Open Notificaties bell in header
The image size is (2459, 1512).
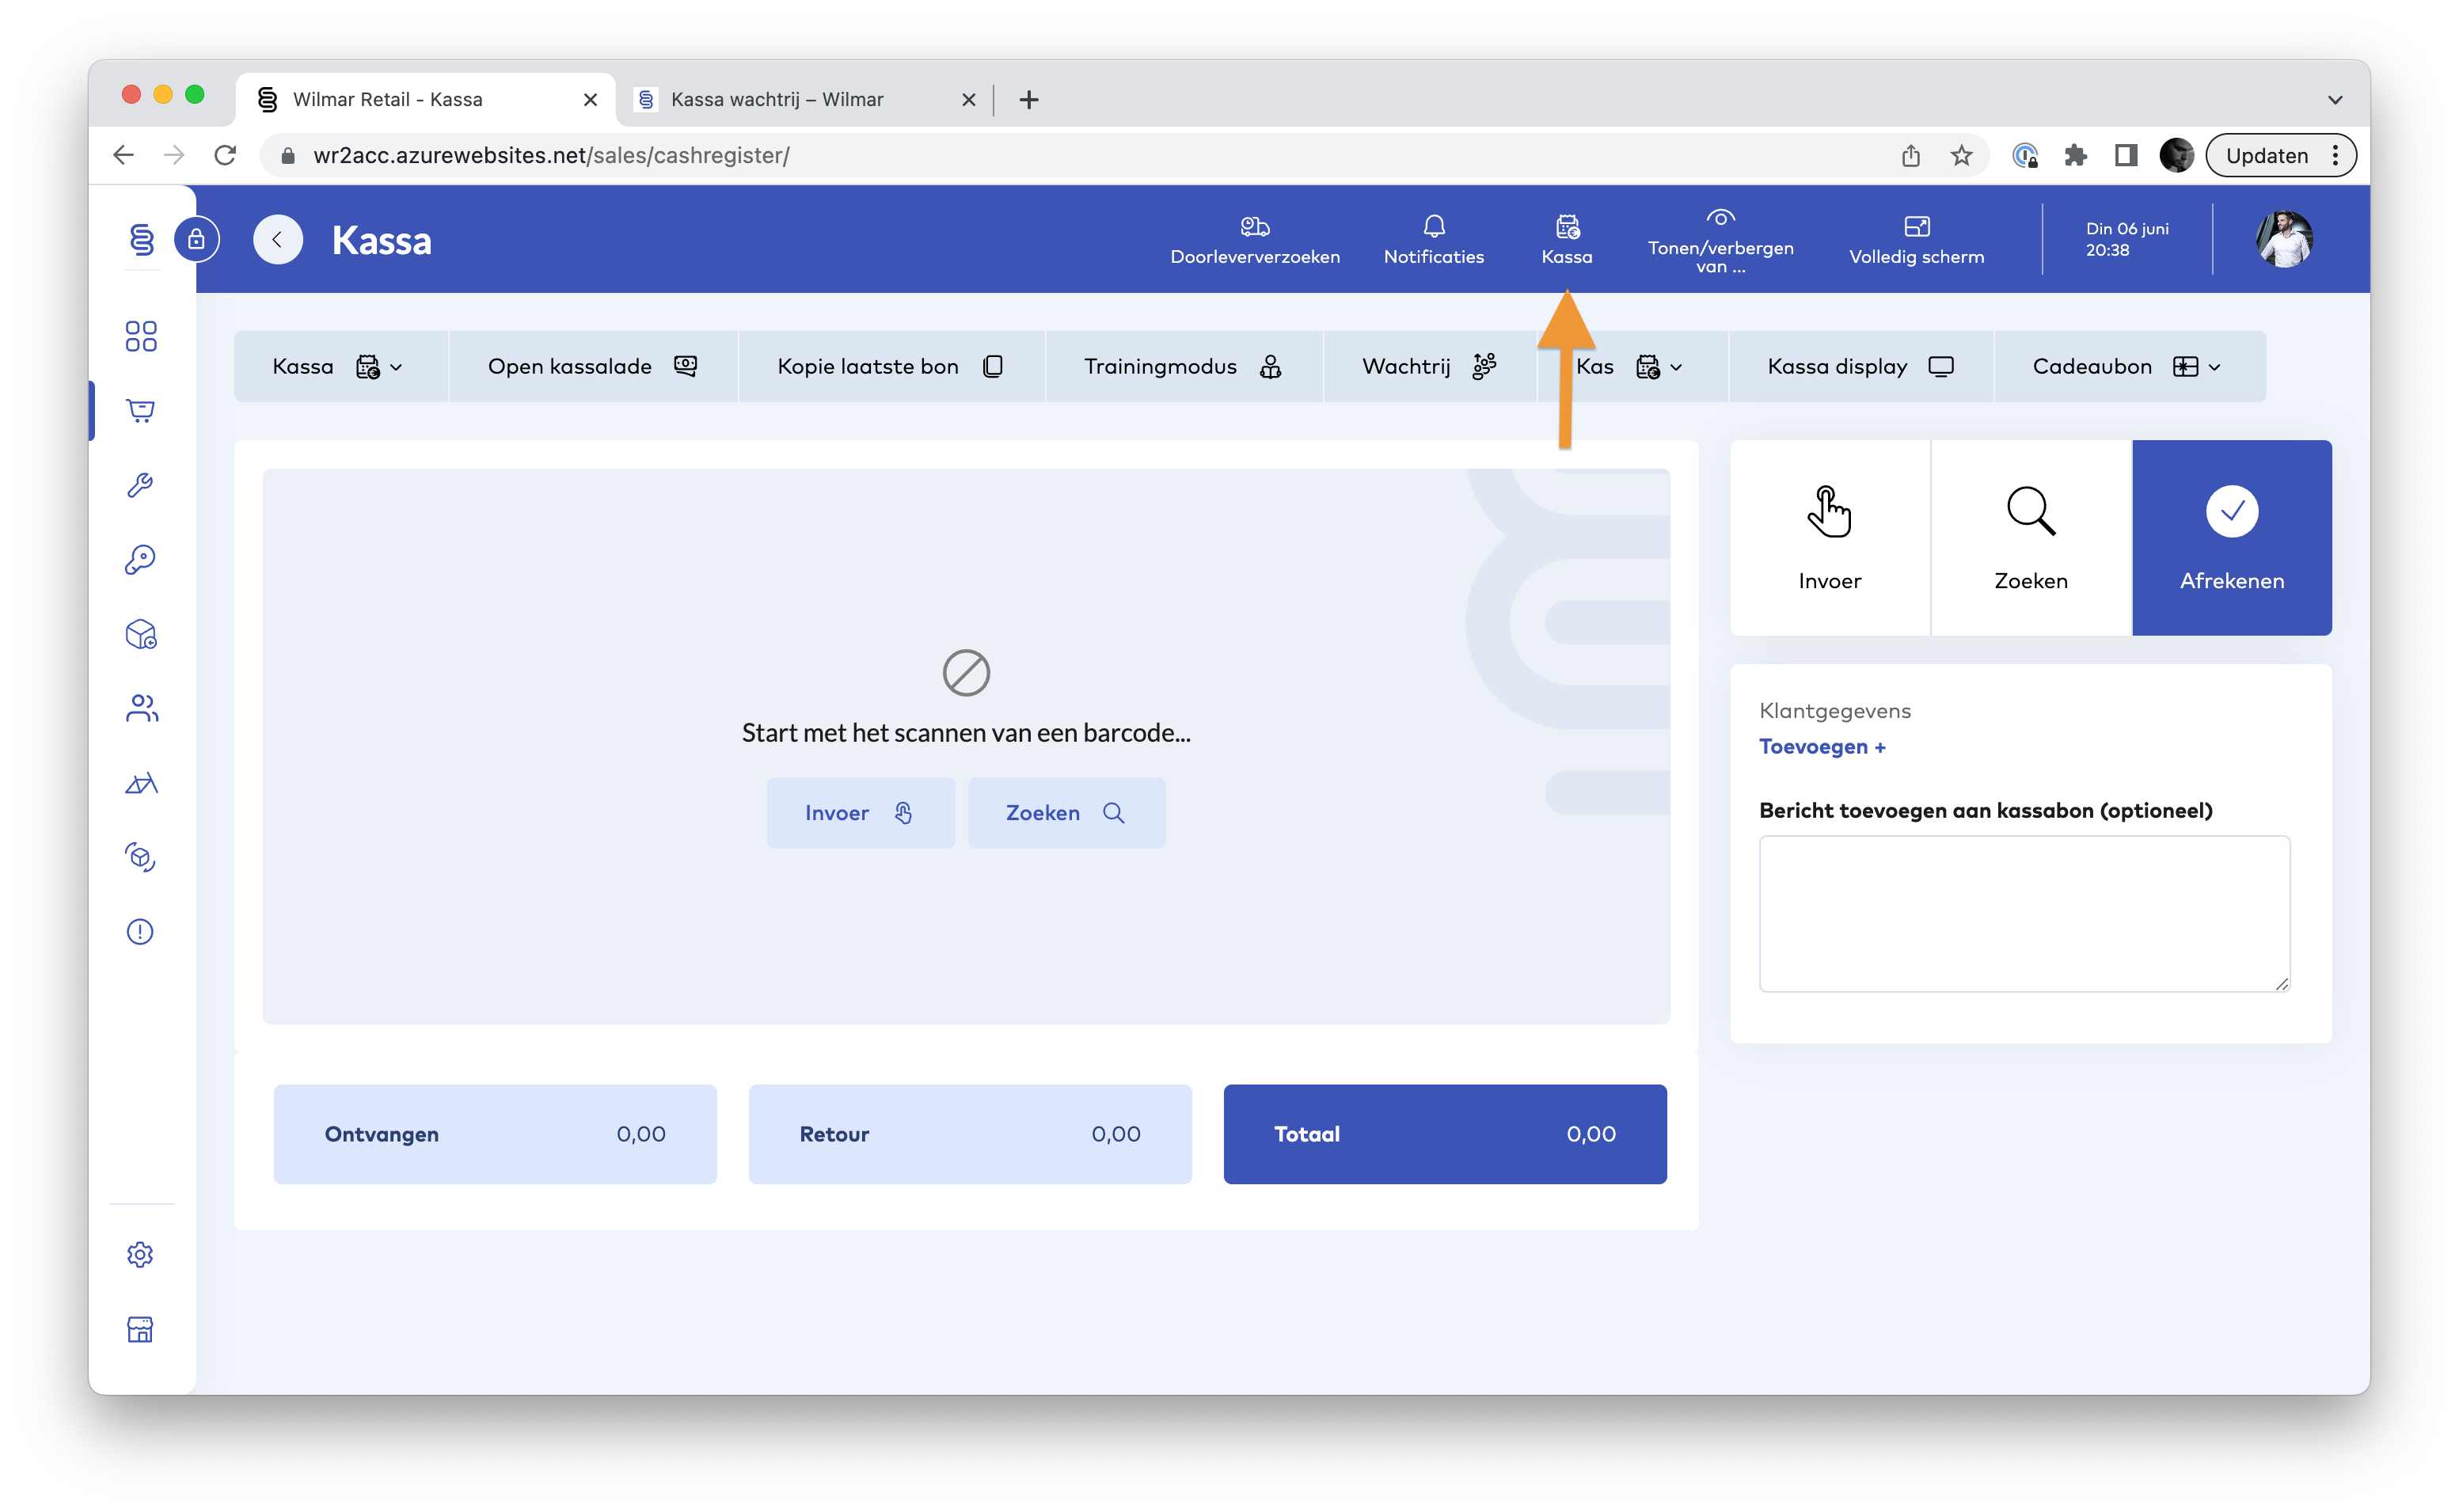pos(1433,241)
